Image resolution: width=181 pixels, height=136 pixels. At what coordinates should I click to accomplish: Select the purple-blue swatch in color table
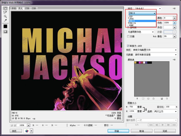click(146, 63)
